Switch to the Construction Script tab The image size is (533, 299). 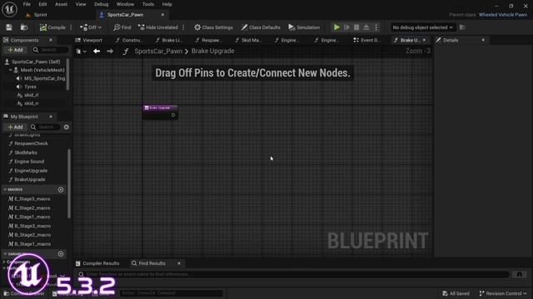[129, 40]
